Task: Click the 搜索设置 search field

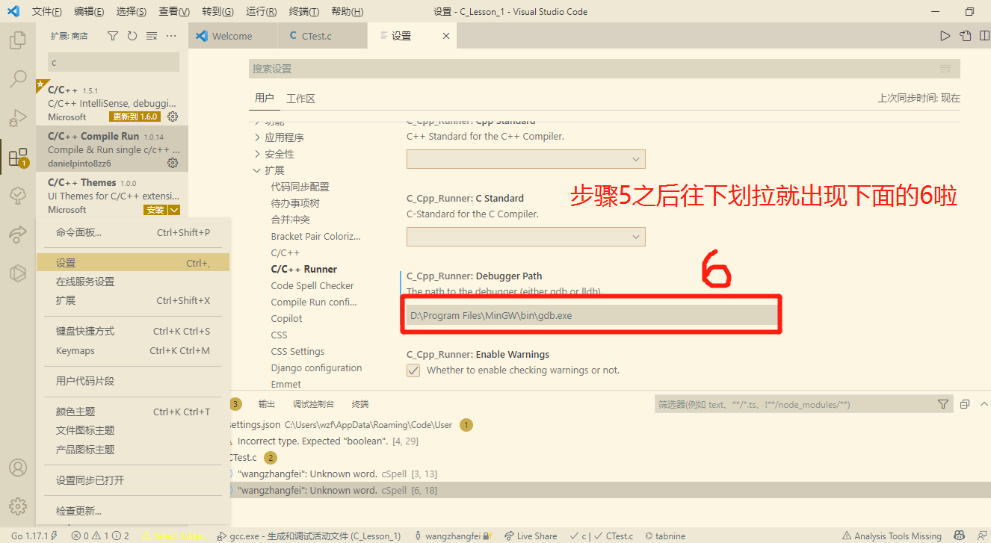Action: pos(604,69)
